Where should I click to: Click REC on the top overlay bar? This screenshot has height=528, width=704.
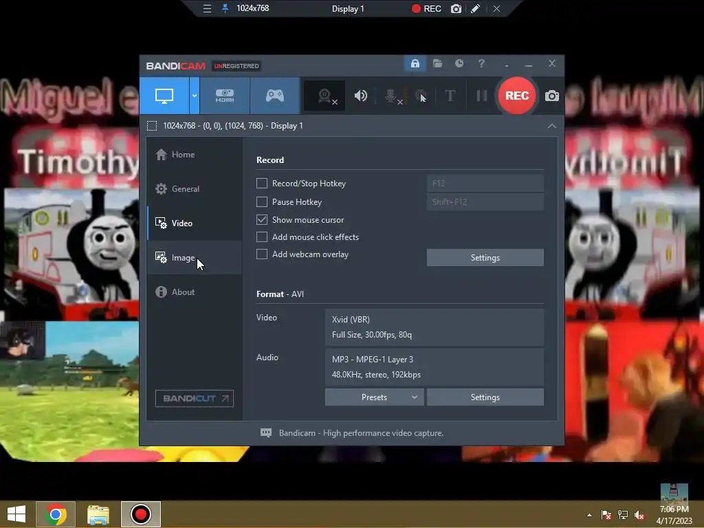[x=426, y=8]
